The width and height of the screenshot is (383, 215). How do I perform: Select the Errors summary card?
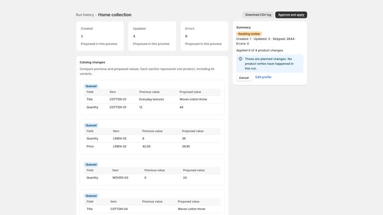click(204, 36)
